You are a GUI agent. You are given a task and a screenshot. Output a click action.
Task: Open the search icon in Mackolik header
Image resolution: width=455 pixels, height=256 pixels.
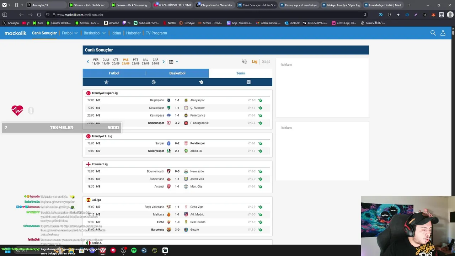click(x=433, y=33)
